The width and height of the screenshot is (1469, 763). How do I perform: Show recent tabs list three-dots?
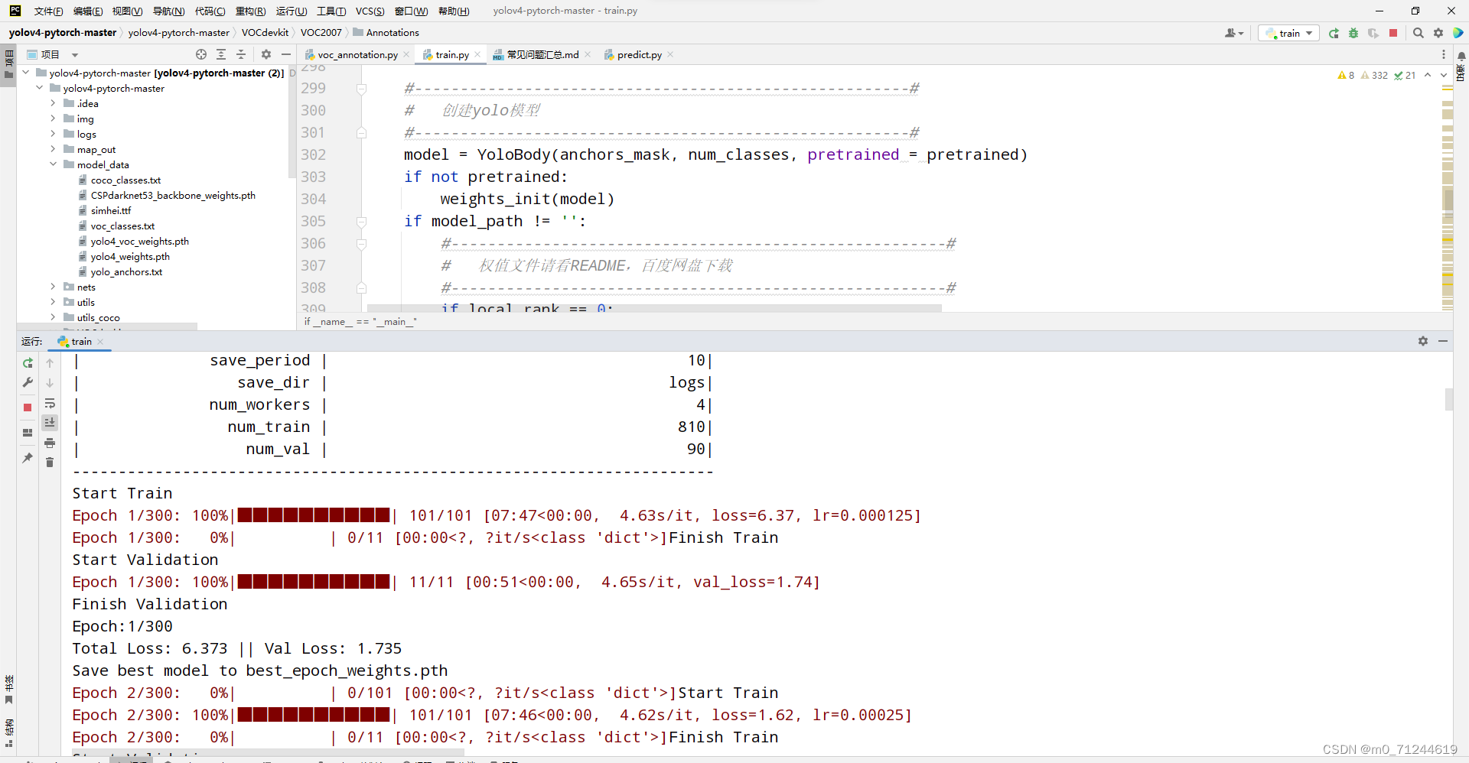tap(1444, 54)
